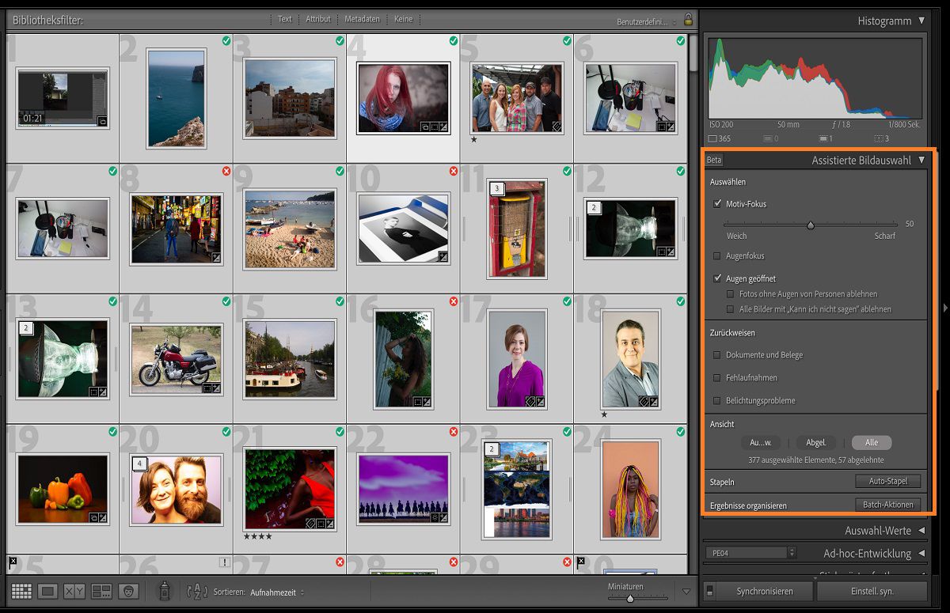
Task: Open Compare view via the XY icon
Action: (x=74, y=591)
